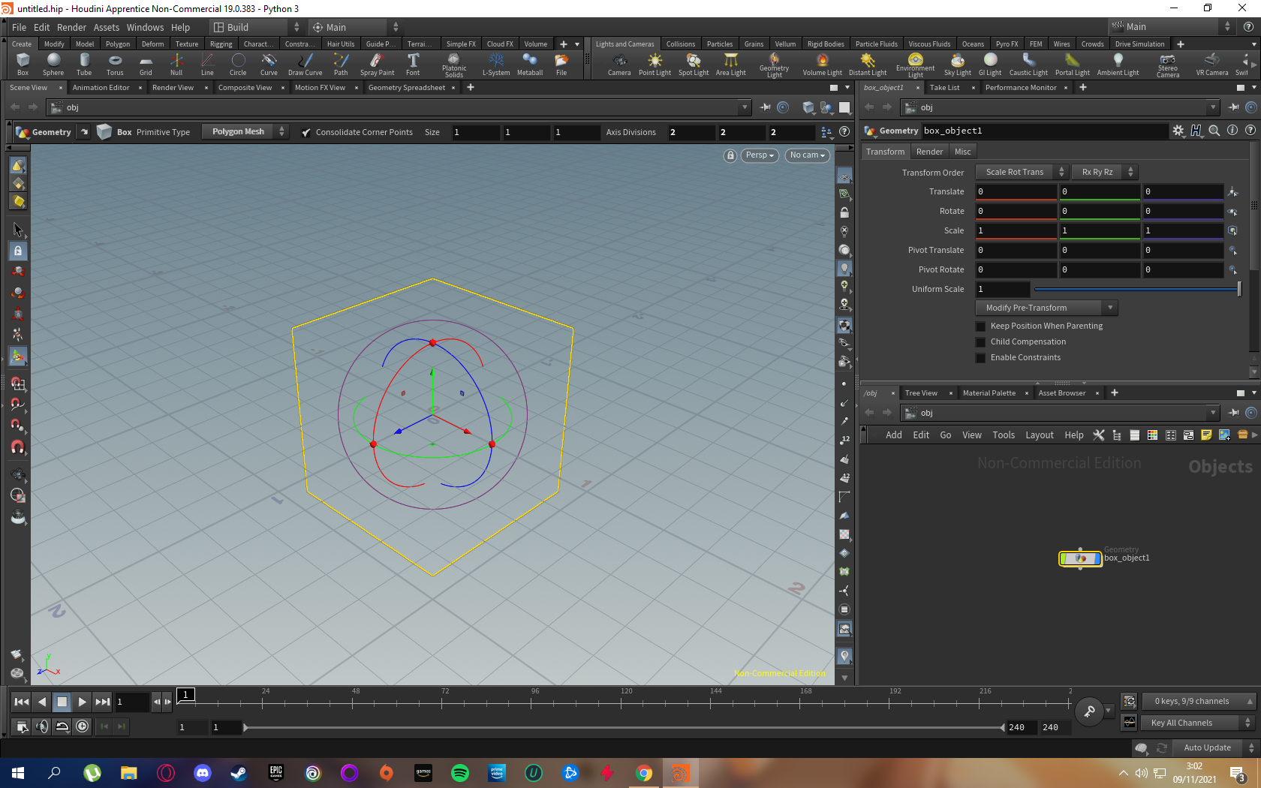Toggle the Auto Update mode

point(1214,747)
